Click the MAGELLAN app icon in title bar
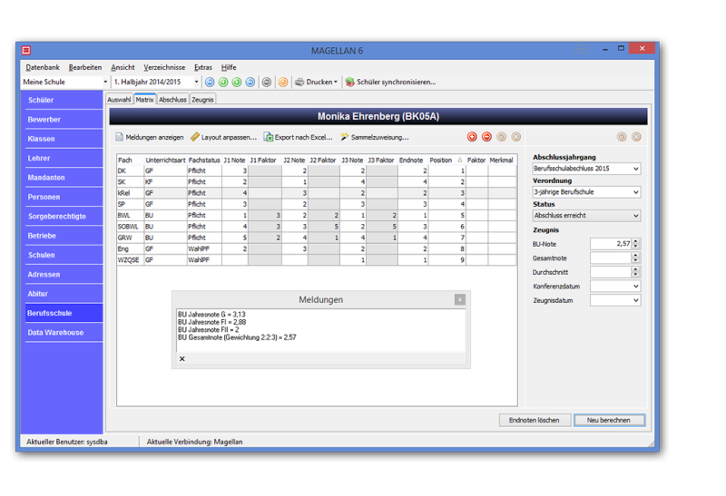 click(26, 50)
